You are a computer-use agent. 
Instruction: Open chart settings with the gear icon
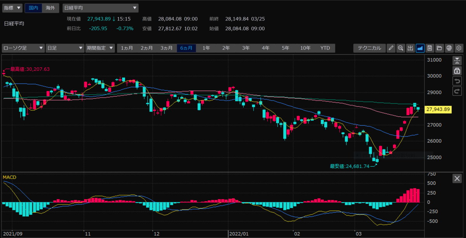tap(459, 48)
